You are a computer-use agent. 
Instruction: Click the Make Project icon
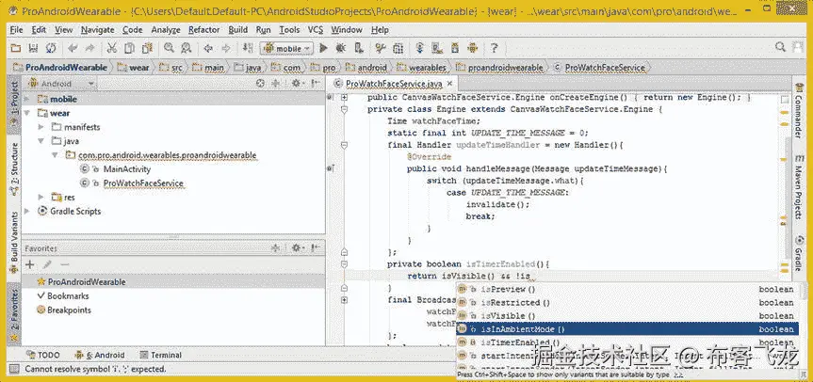point(248,48)
